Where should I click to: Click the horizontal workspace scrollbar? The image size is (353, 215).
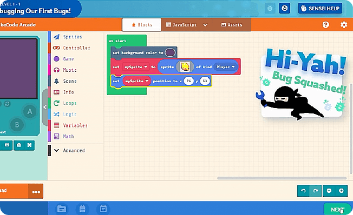pyautogui.click(x=282, y=178)
